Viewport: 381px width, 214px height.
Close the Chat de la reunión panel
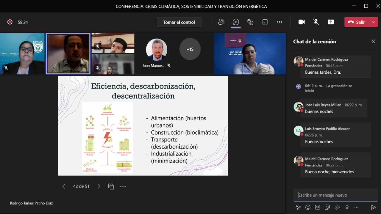(373, 42)
